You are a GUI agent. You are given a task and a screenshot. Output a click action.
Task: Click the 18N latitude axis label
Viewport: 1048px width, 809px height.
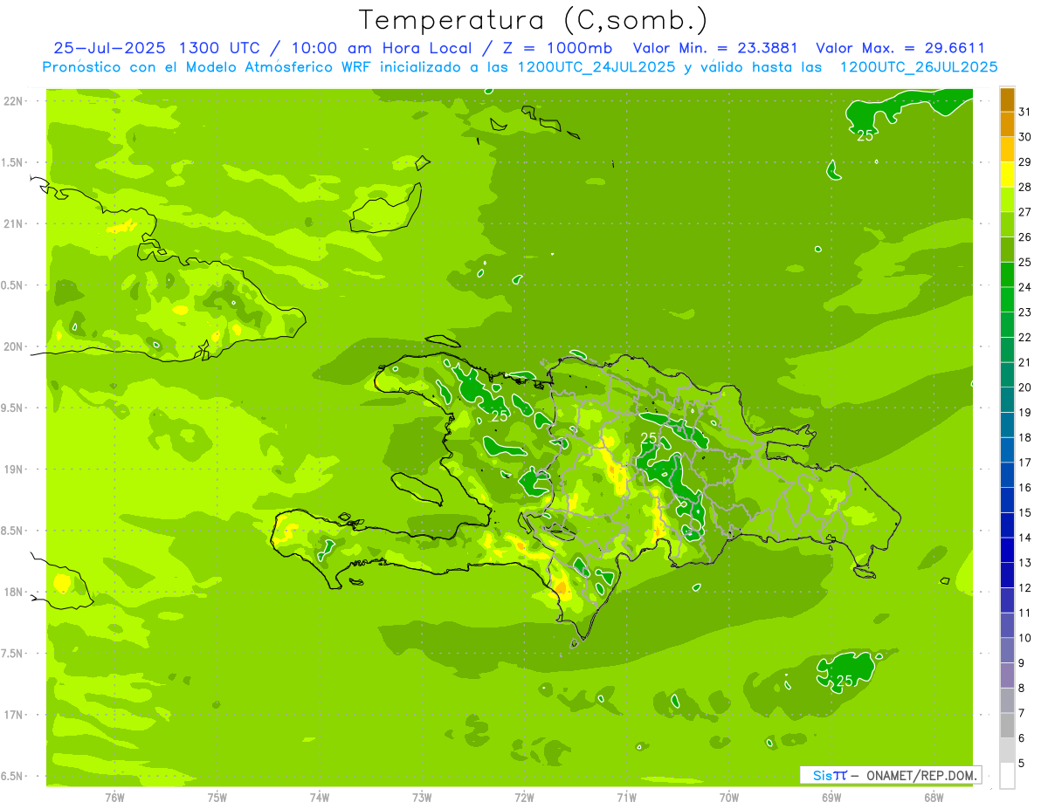click(x=13, y=592)
